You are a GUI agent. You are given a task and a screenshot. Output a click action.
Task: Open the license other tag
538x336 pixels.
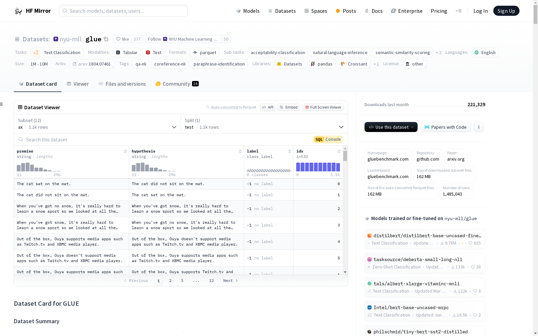pyautogui.click(x=415, y=64)
